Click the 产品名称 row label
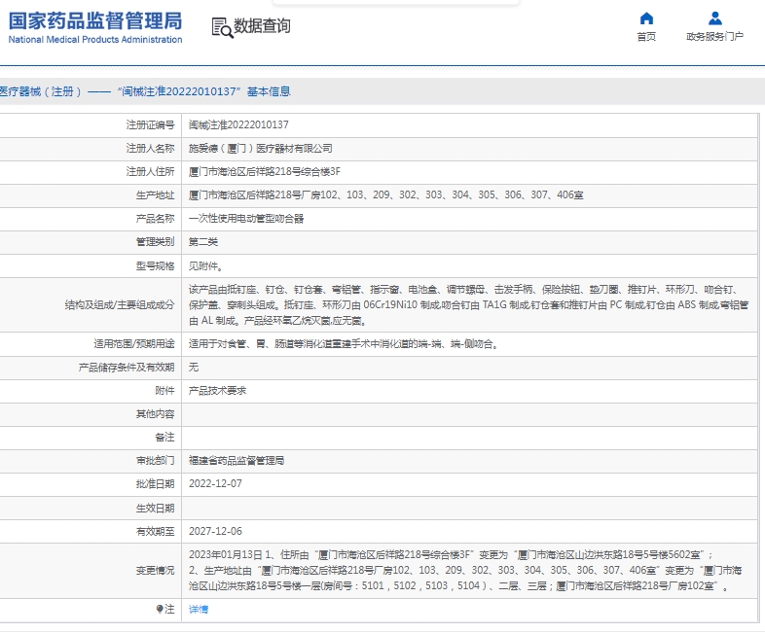 click(x=155, y=219)
